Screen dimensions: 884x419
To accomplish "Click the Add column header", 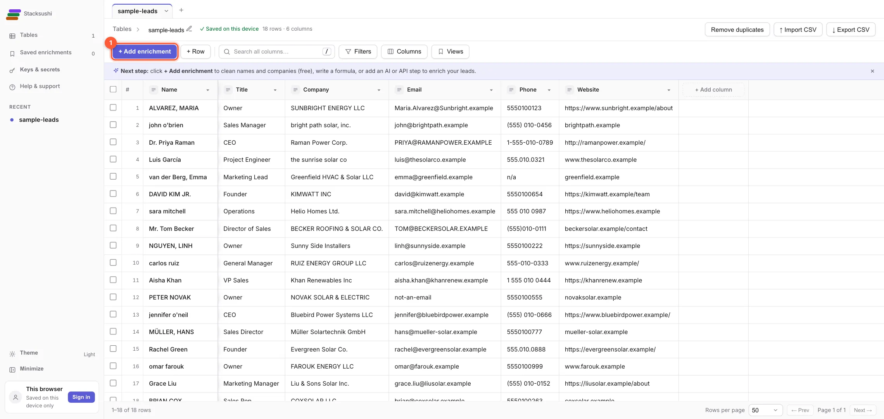I will point(713,90).
